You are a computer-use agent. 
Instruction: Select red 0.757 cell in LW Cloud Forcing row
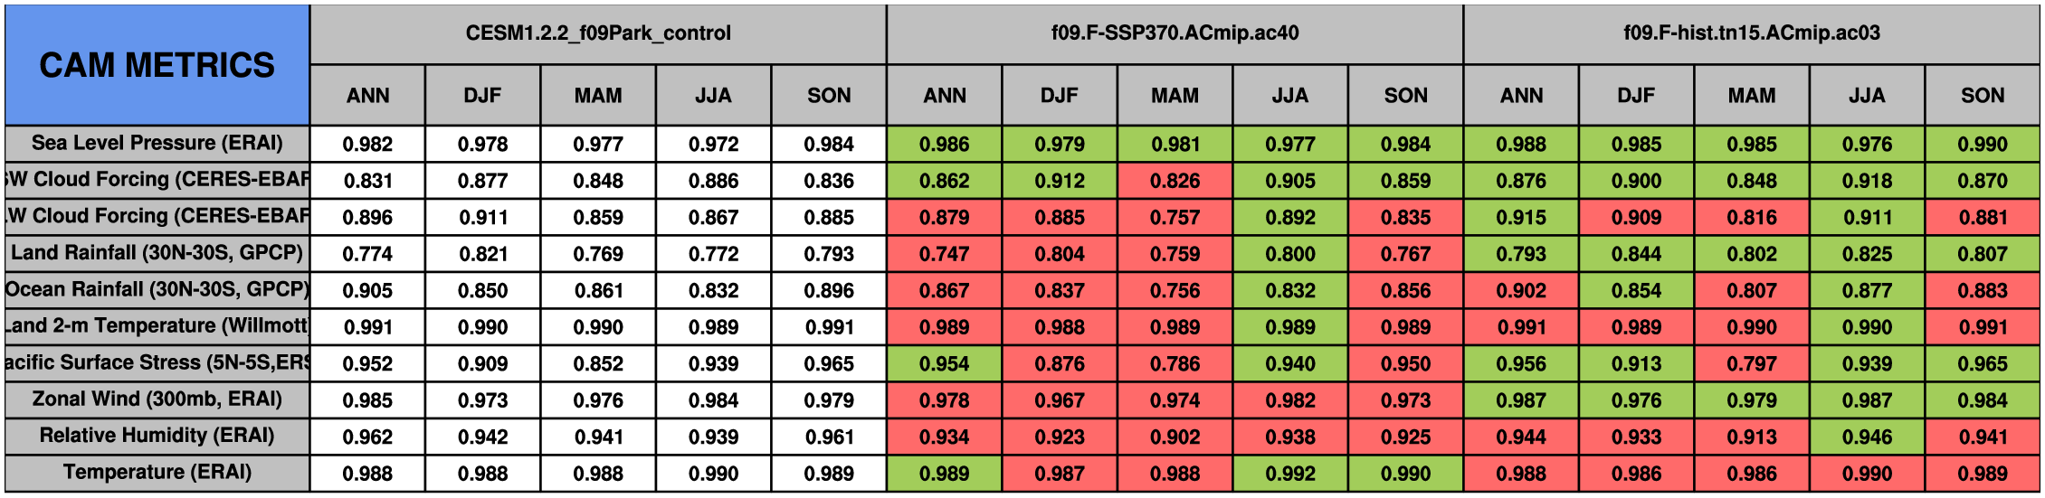click(1175, 218)
